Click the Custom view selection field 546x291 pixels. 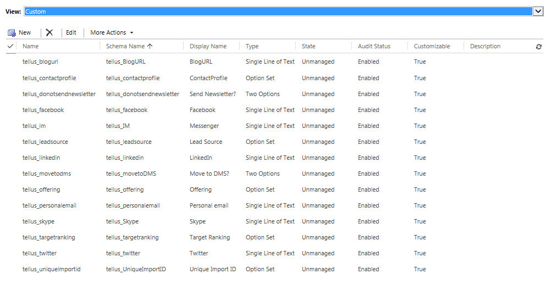(275, 12)
